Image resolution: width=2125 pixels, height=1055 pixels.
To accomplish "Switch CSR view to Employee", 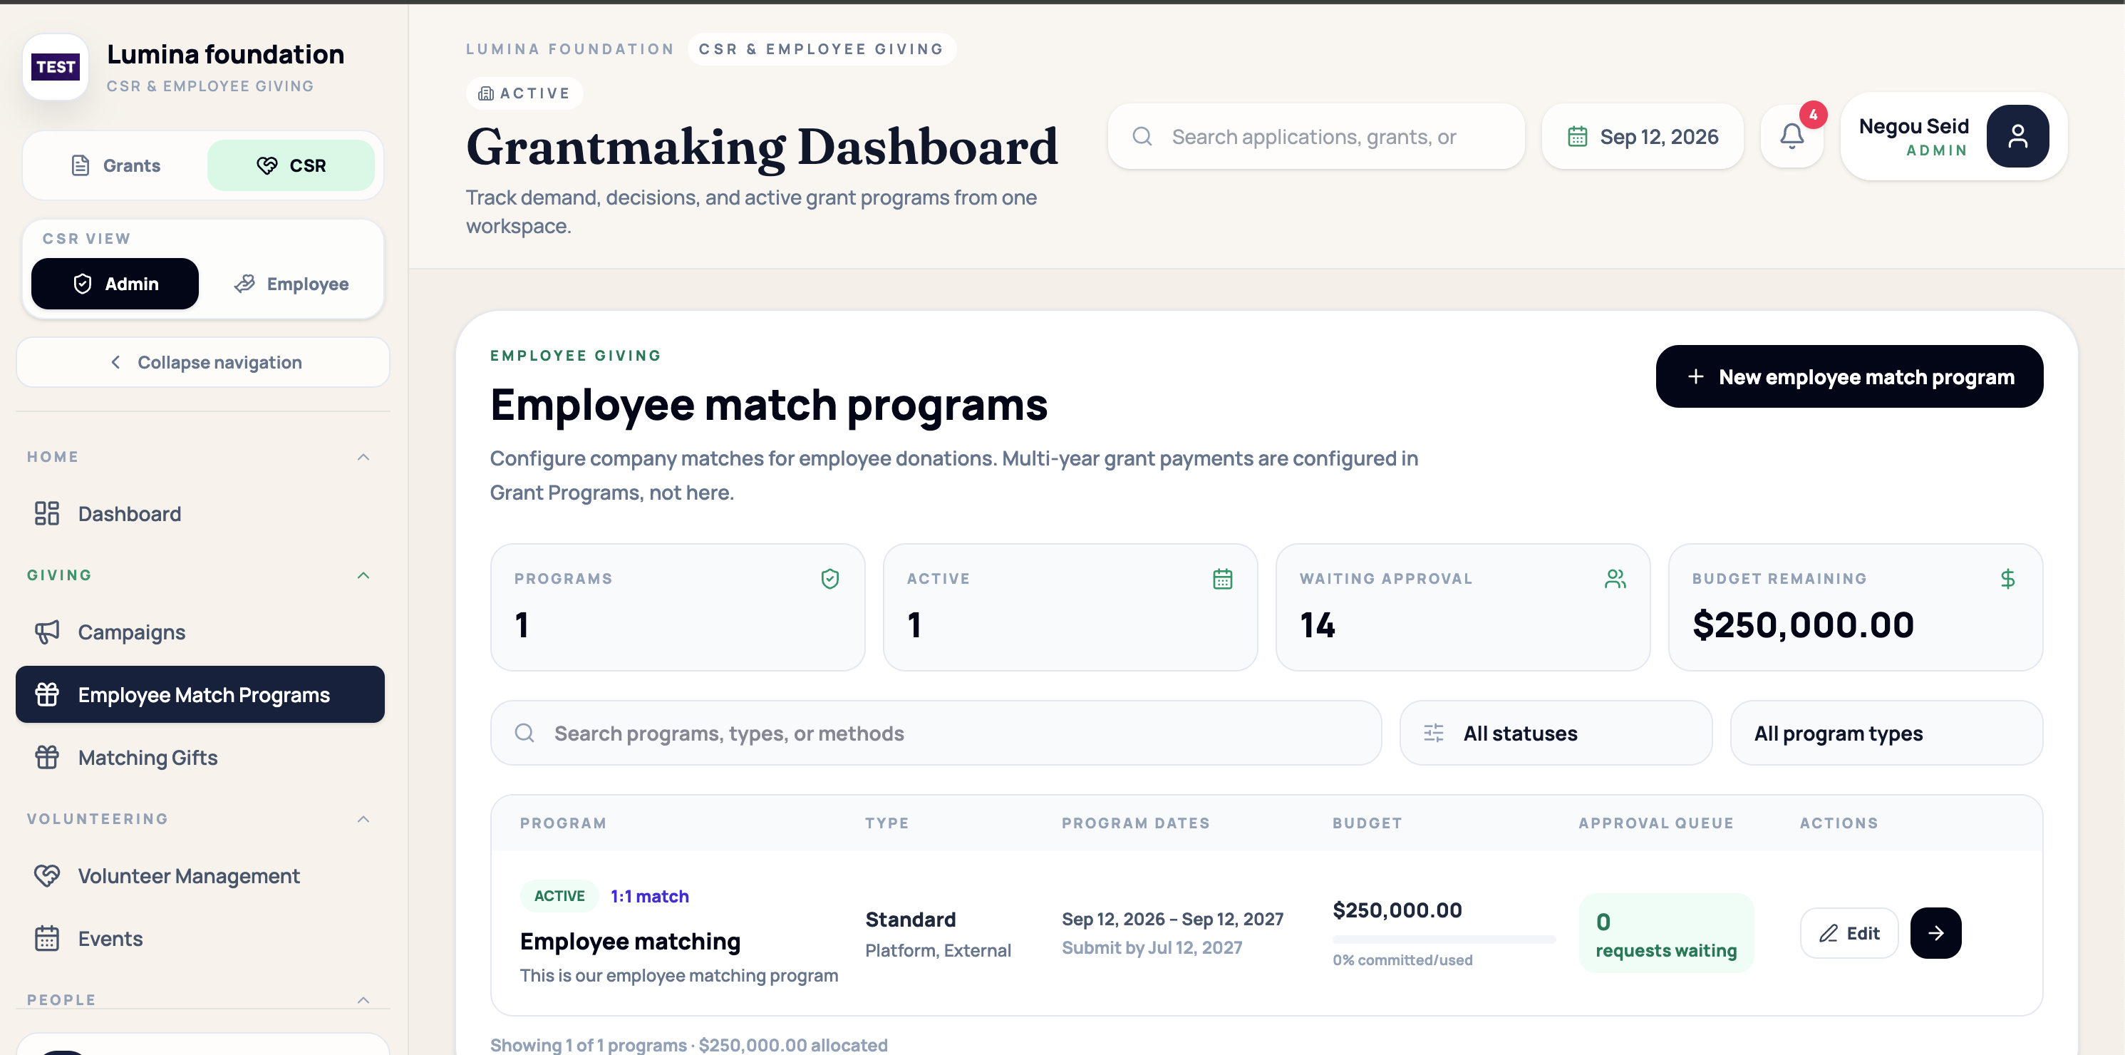I will coord(291,283).
